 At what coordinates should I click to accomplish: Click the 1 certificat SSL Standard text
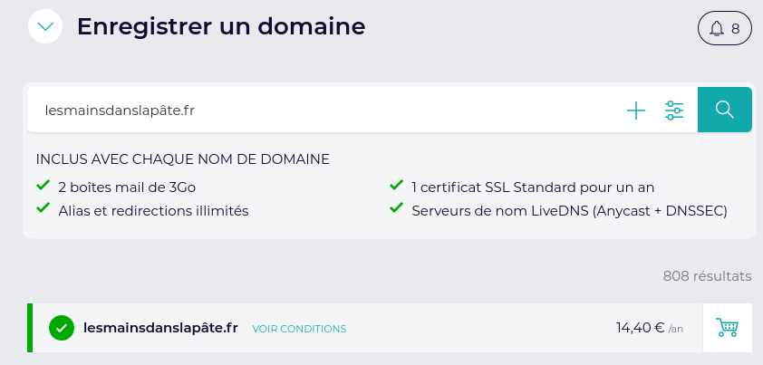coord(533,187)
